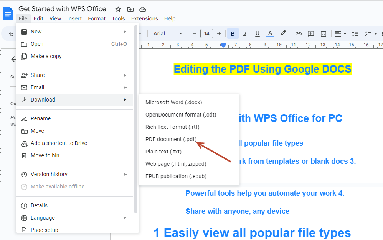Download as EPUB publication (.epub)

tap(189, 176)
